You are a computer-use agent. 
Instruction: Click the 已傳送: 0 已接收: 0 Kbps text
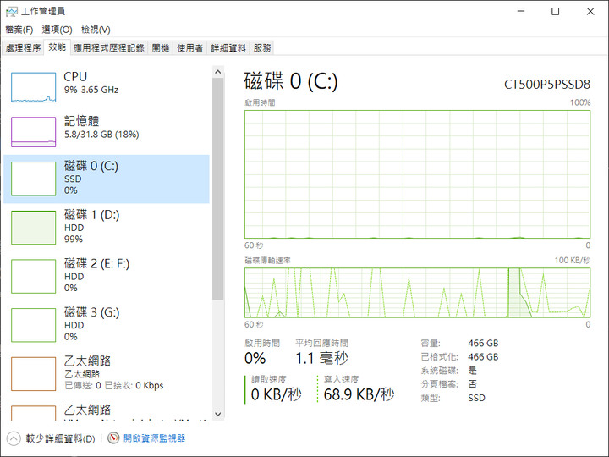[114, 386]
